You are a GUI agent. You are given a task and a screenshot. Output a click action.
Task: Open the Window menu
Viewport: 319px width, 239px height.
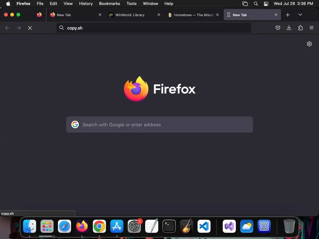point(150,4)
